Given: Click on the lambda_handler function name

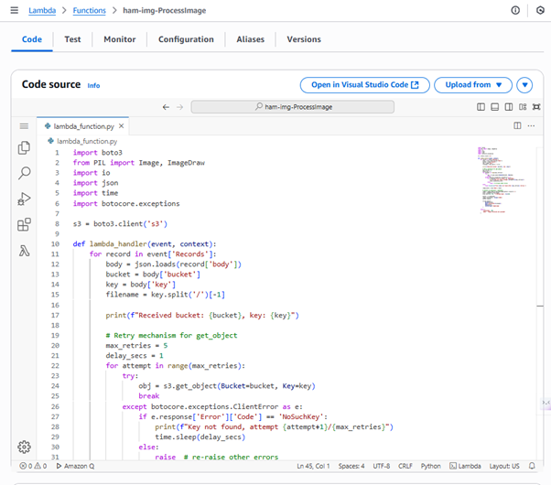Looking at the screenshot, I should click(x=118, y=244).
